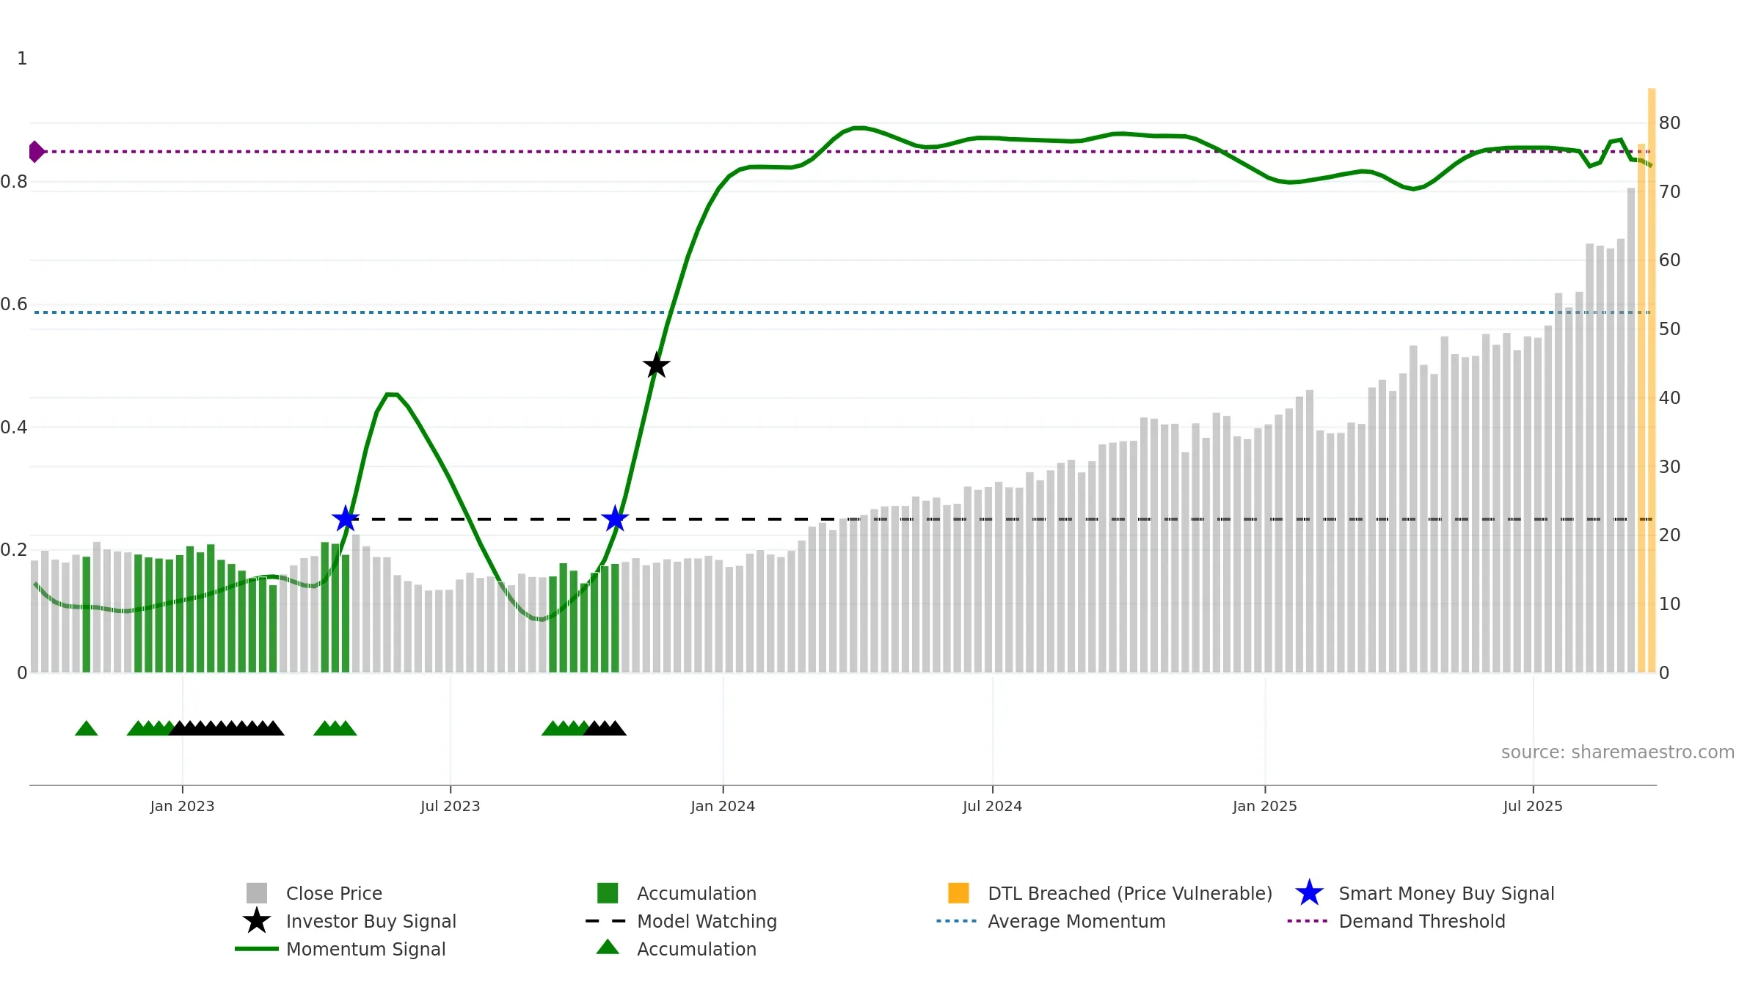Click the second blue Smart Money star marker
Image resolution: width=1761 pixels, height=990 pixels.
tap(615, 518)
